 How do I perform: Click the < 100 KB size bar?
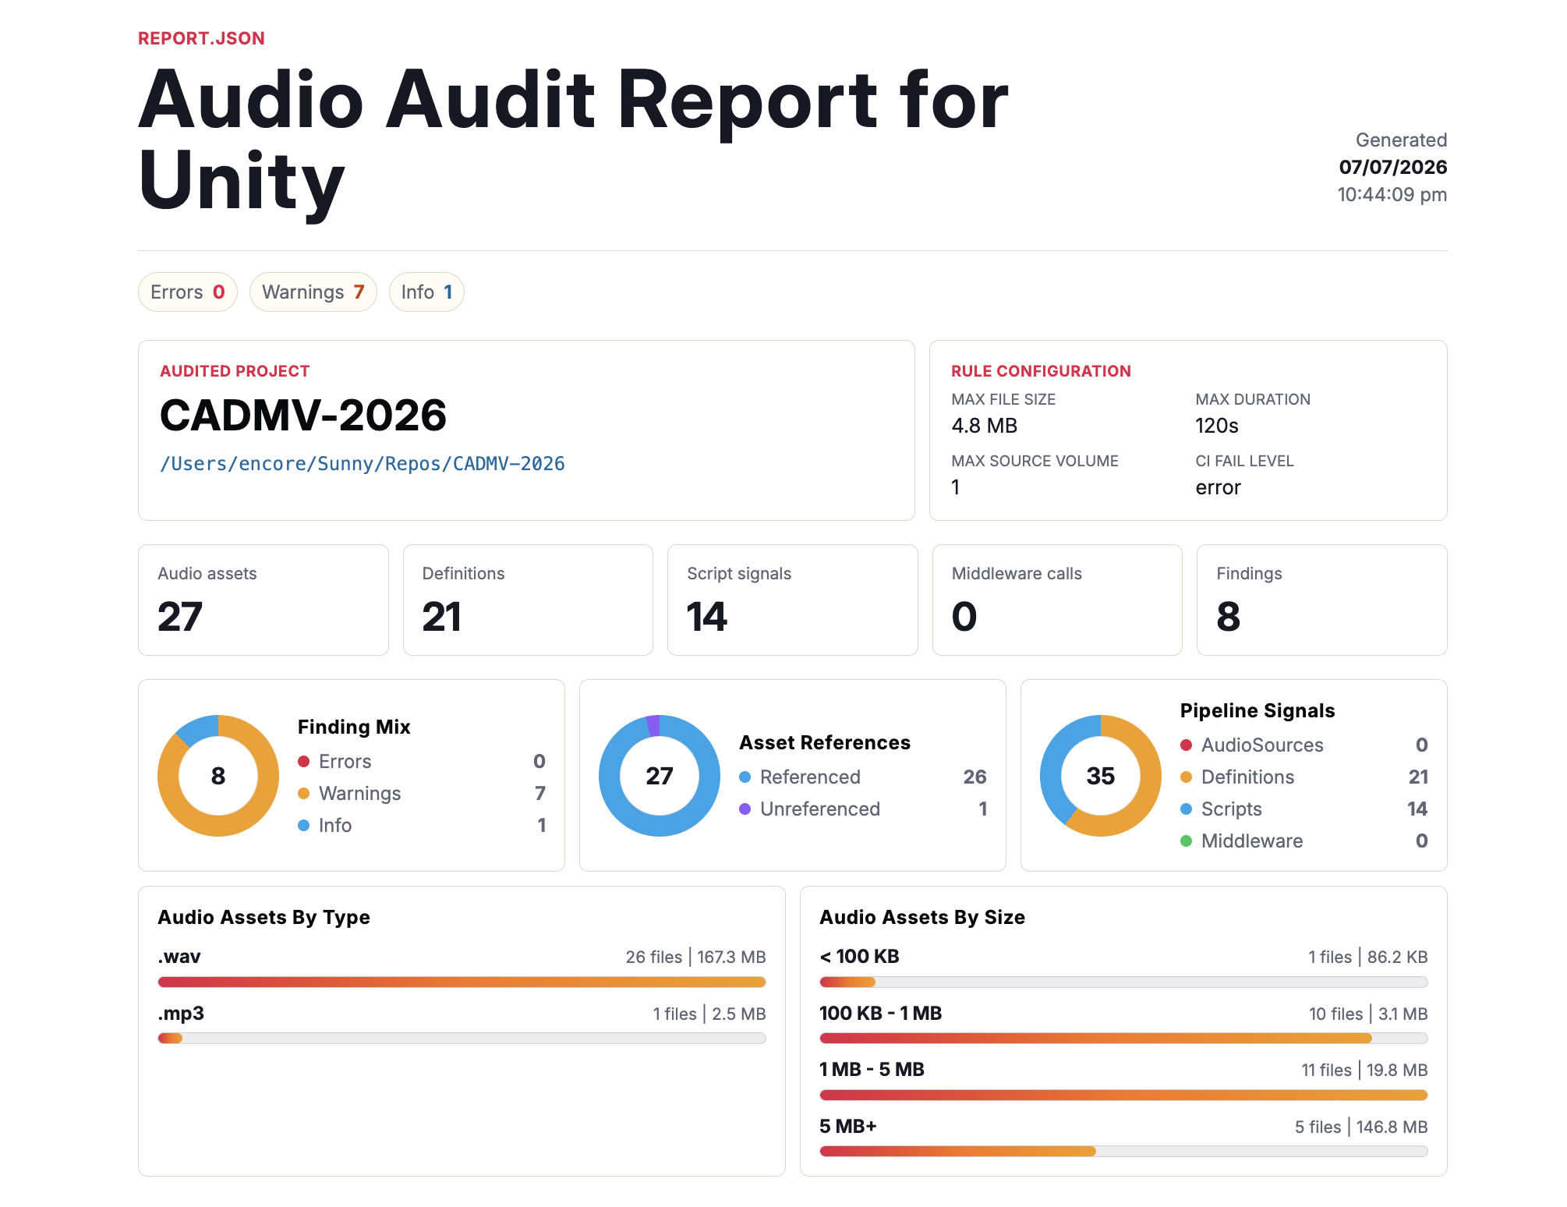[1123, 982]
